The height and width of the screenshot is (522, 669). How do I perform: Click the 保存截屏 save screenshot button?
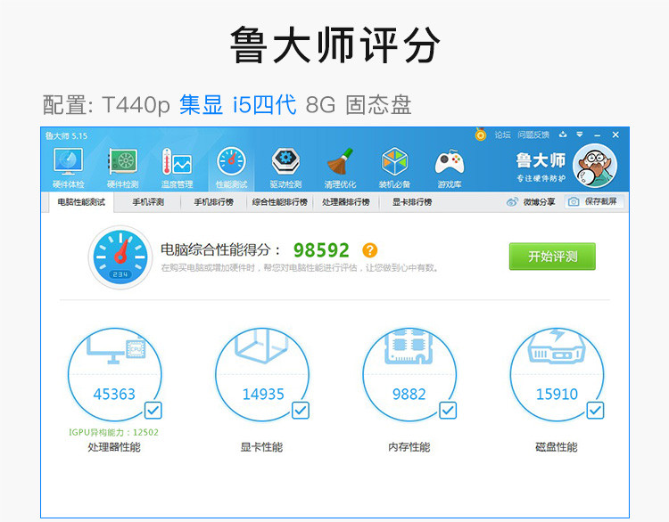[594, 201]
